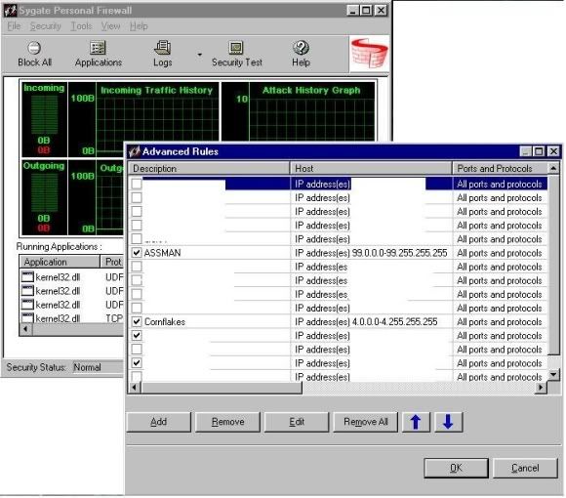The width and height of the screenshot is (566, 498).
Task: Select the kernel32.dll TCP application icon
Action: click(x=27, y=318)
